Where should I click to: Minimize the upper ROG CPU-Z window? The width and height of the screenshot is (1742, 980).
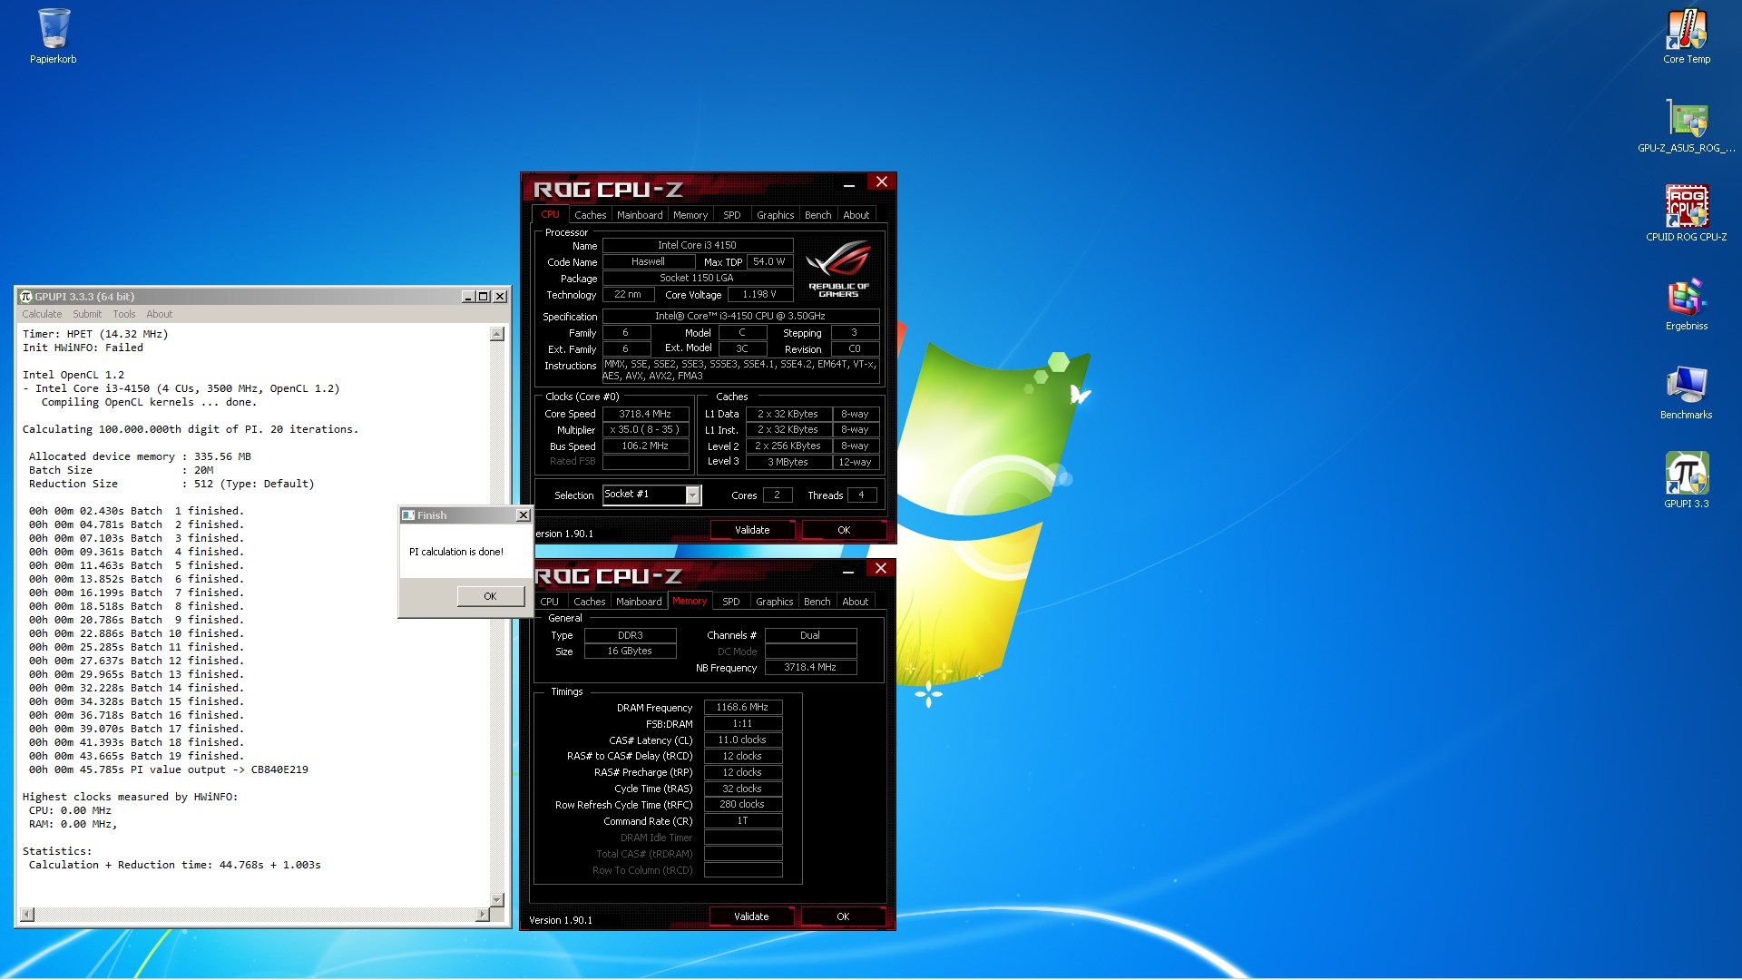click(849, 184)
